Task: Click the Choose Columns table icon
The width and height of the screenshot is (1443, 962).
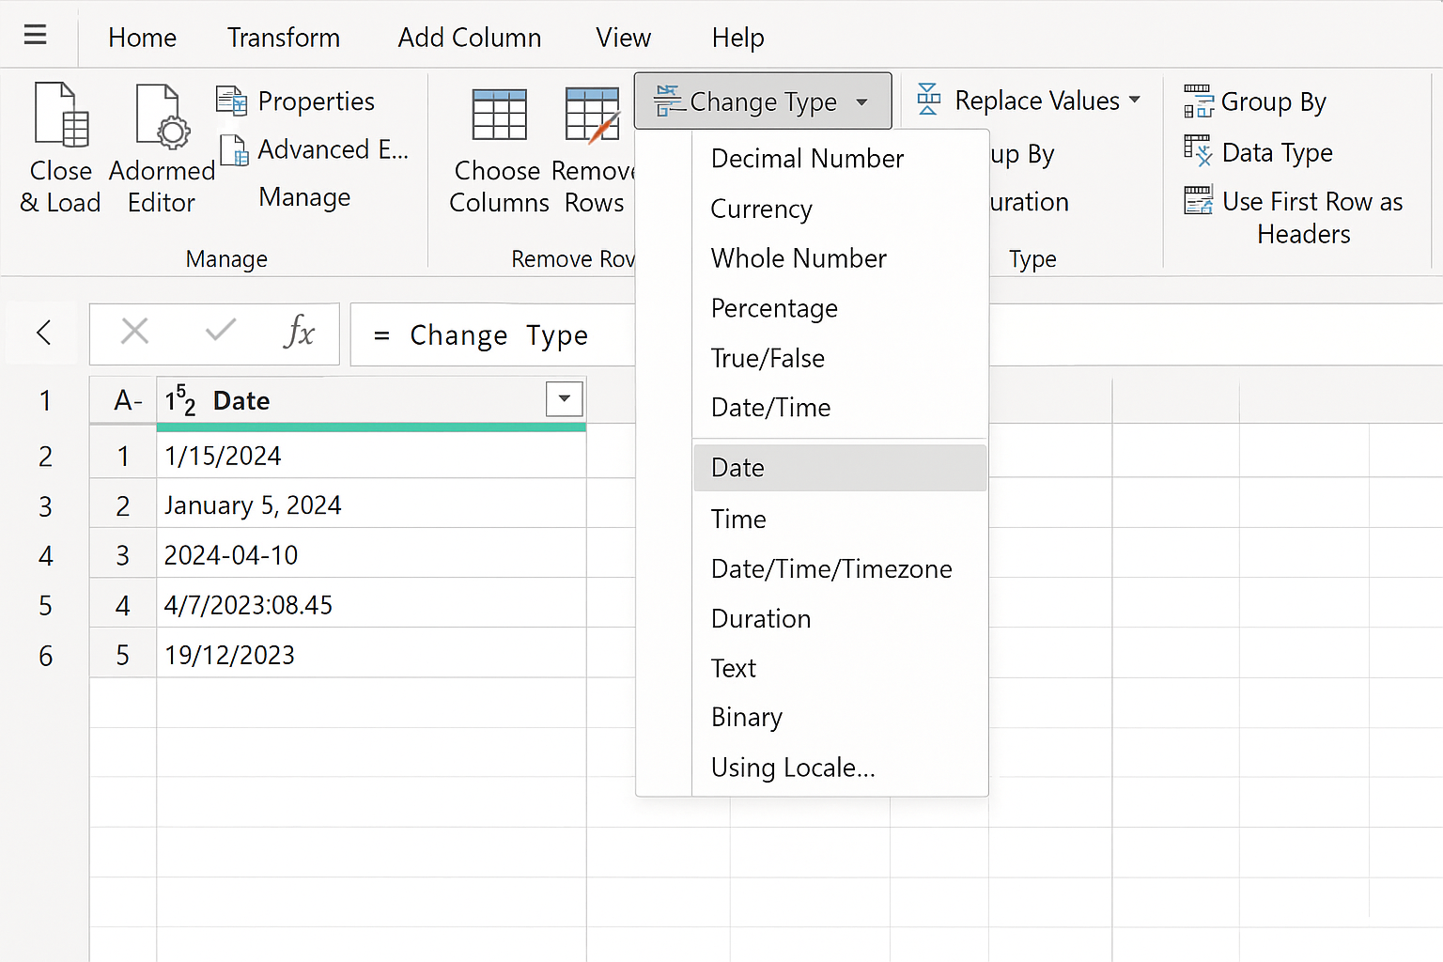Action: pyautogui.click(x=500, y=115)
